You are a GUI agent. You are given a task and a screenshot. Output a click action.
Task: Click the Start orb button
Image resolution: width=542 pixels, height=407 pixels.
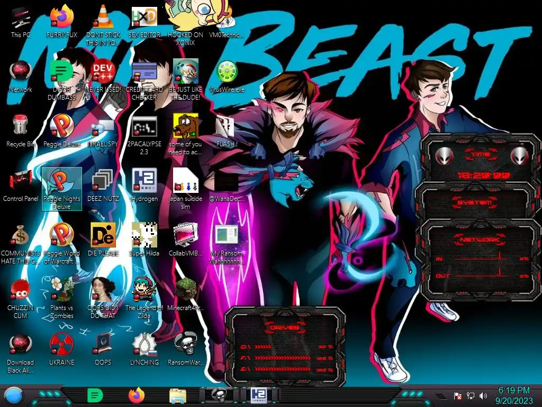tap(14, 395)
